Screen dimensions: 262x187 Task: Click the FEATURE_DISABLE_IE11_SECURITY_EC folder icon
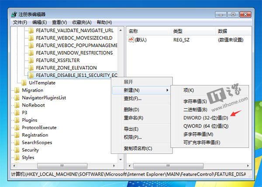click(x=31, y=75)
